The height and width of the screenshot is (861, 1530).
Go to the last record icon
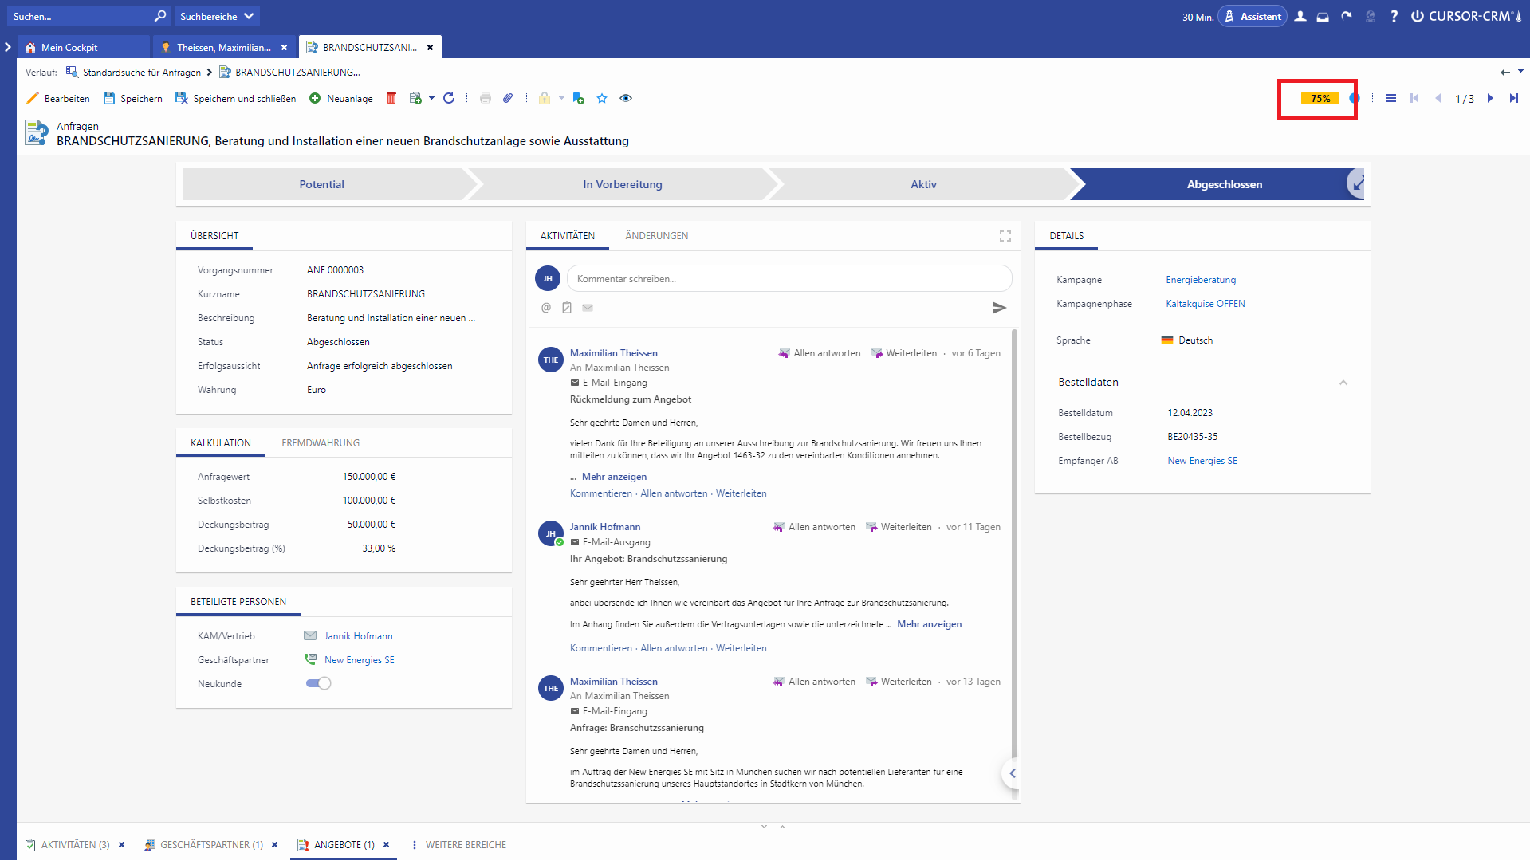point(1513,98)
